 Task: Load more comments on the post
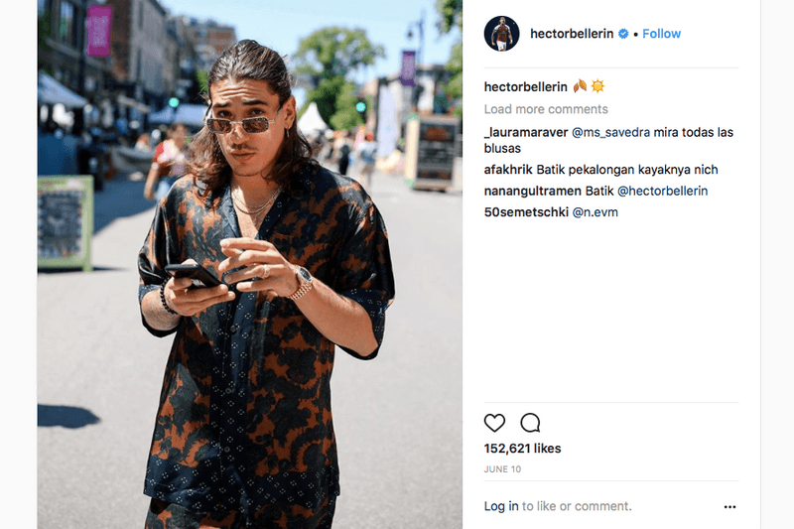pyautogui.click(x=546, y=109)
